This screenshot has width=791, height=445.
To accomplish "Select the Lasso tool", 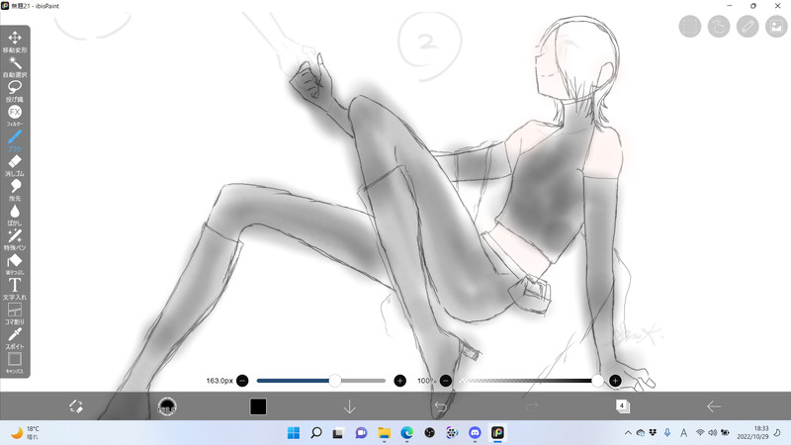I will [x=15, y=91].
